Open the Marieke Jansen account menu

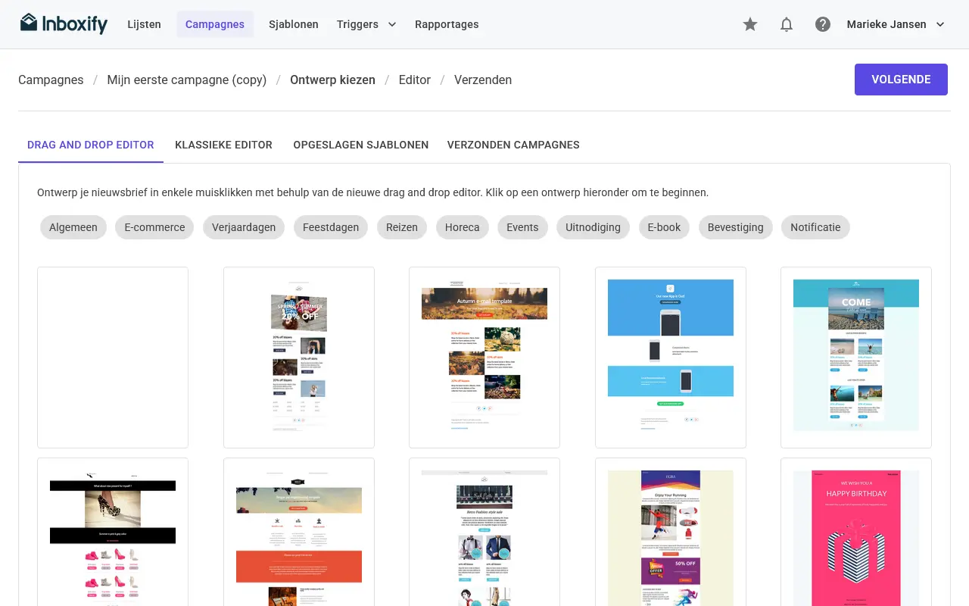click(x=896, y=24)
